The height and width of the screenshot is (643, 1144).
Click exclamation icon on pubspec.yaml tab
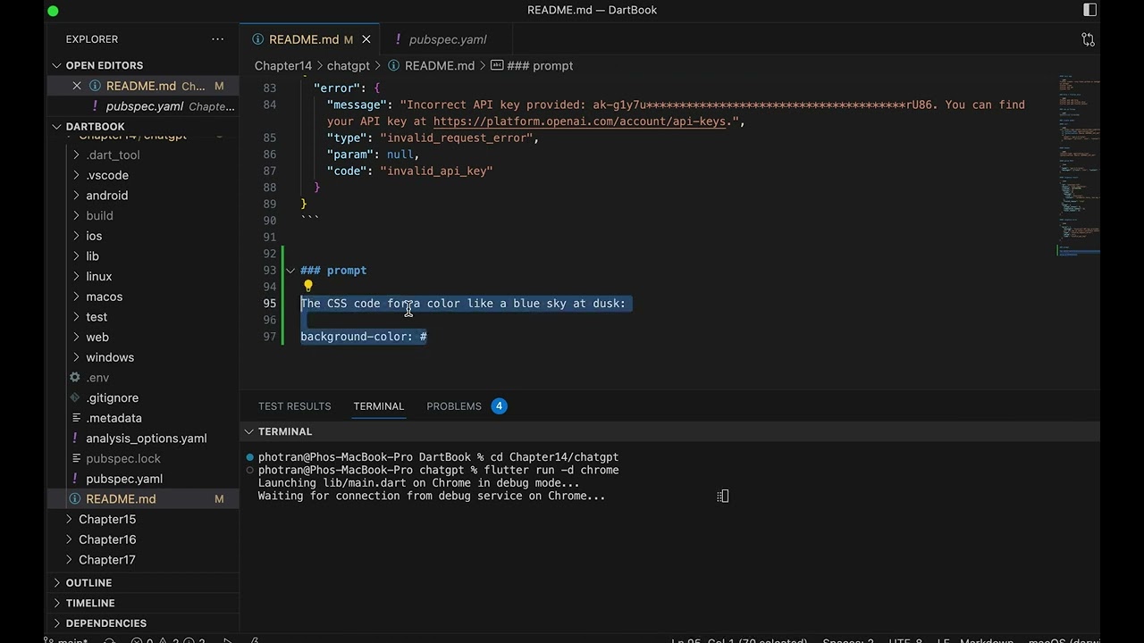pos(398,39)
